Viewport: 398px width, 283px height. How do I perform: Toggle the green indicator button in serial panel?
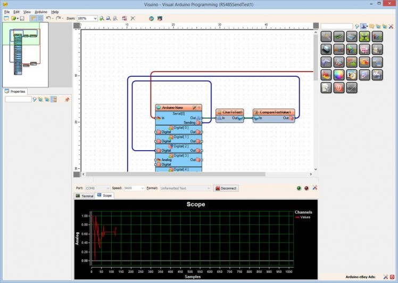coord(299,188)
